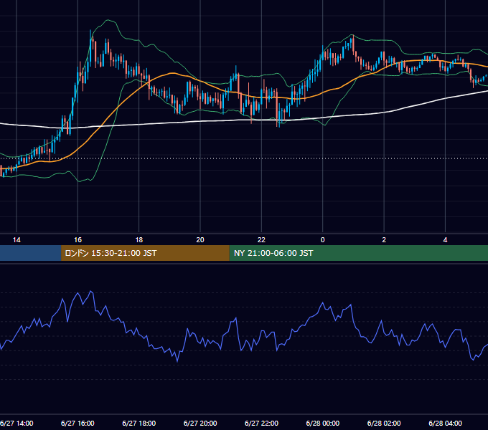Click the 6/28 00:00 date label
This screenshot has width=488, height=430.
click(x=323, y=423)
